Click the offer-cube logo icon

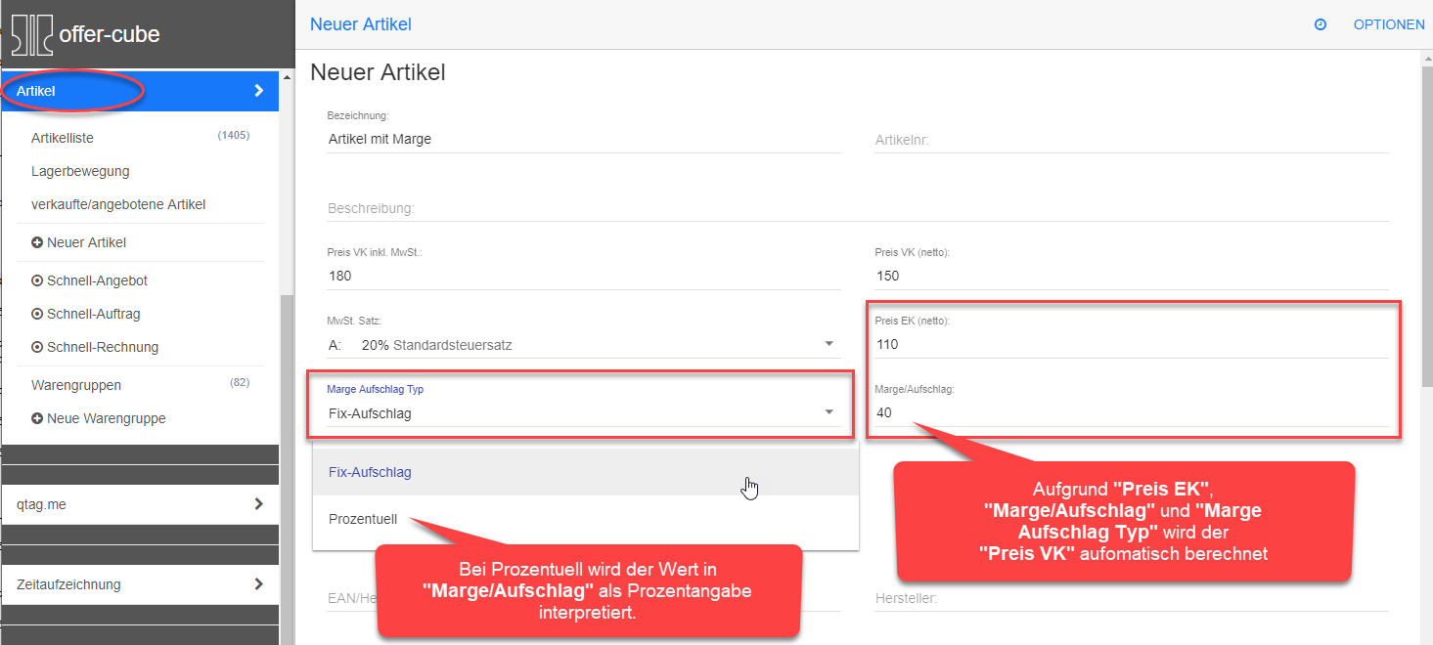click(30, 35)
